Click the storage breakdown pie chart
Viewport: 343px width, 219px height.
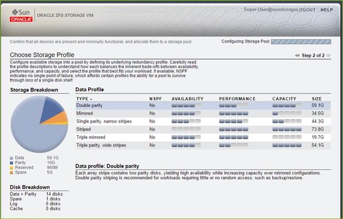(x=39, y=124)
